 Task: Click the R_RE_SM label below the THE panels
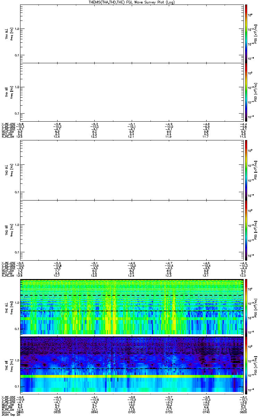point(7,409)
